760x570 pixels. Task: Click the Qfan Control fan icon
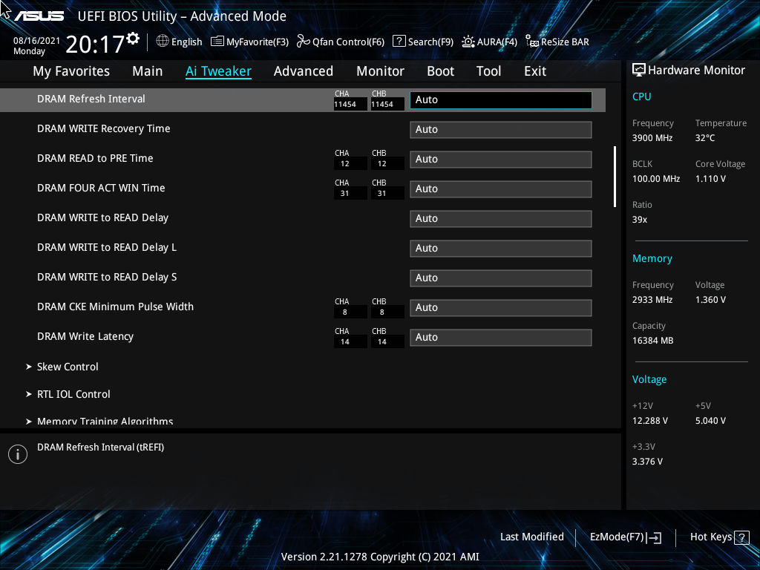[x=304, y=42]
